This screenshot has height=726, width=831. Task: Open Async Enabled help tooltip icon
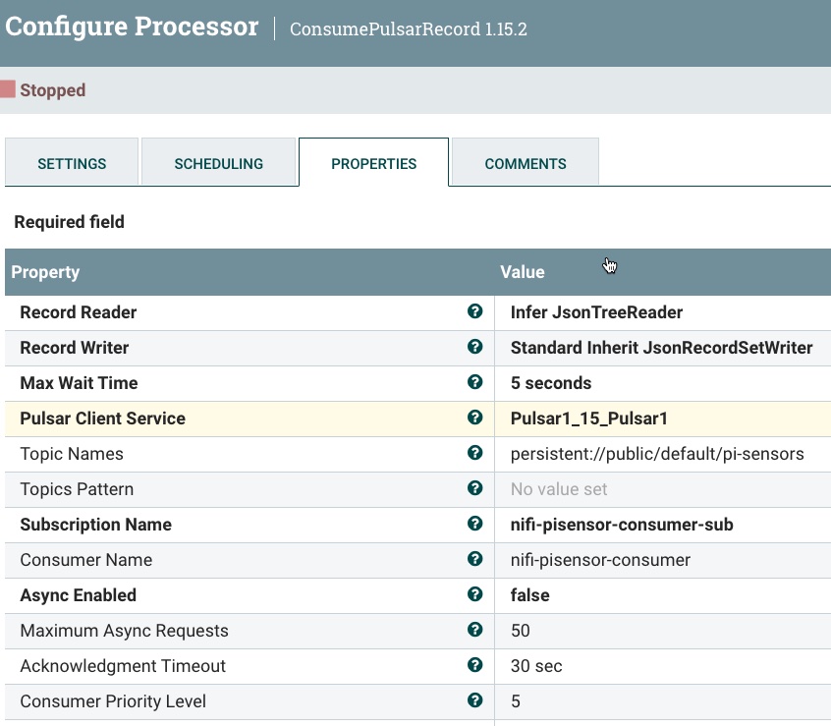[x=474, y=594]
